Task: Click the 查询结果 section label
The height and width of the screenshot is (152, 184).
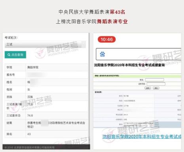Action: pos(98,92)
